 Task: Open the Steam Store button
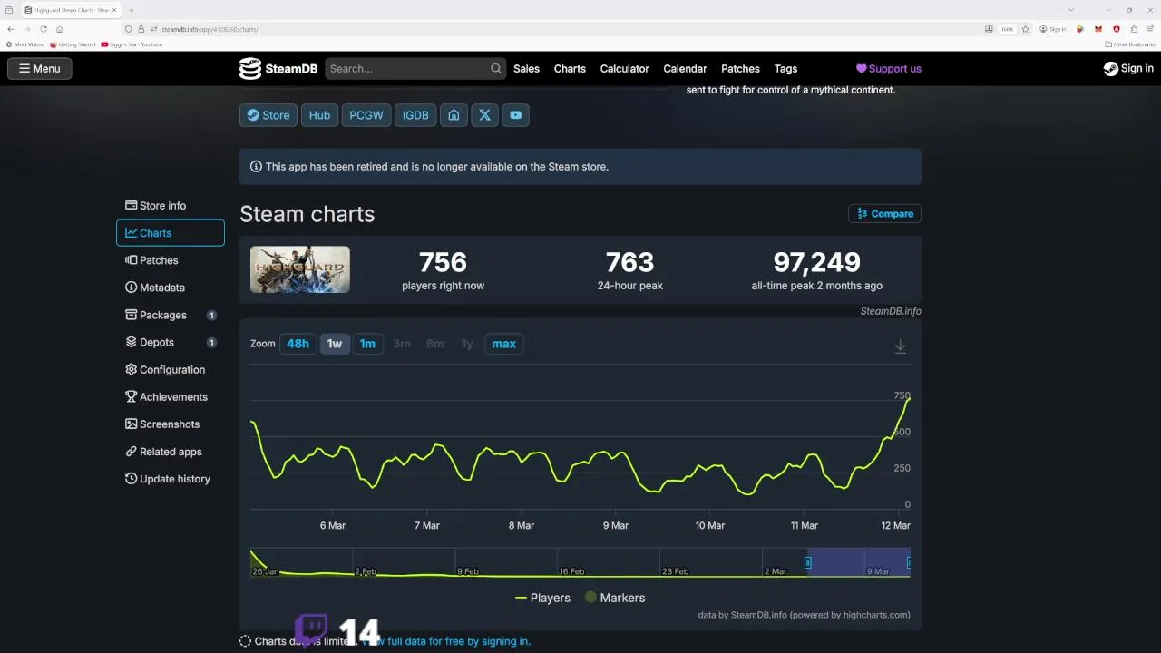pyautogui.click(x=268, y=115)
